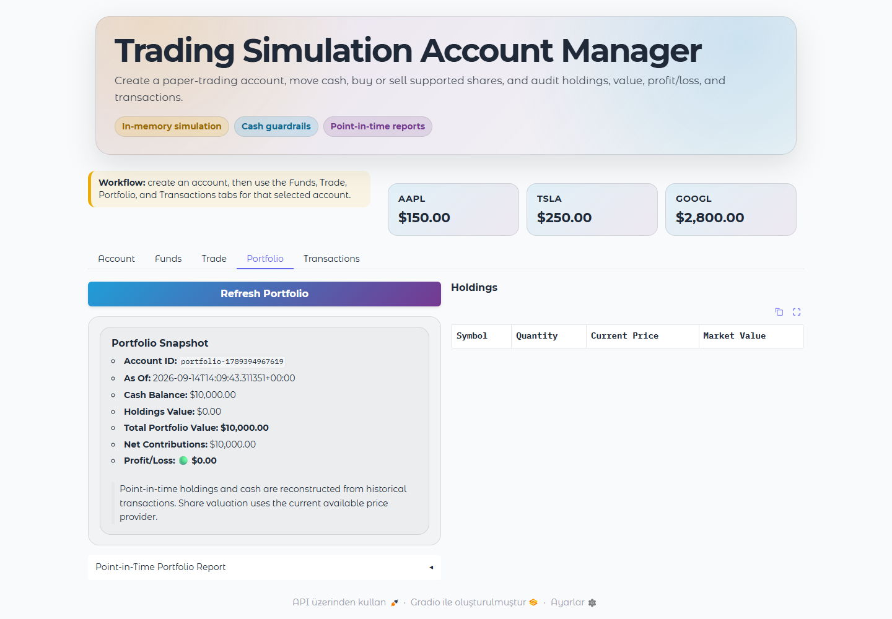Go to the Trade tab
Image resolution: width=892 pixels, height=619 pixels.
point(214,259)
